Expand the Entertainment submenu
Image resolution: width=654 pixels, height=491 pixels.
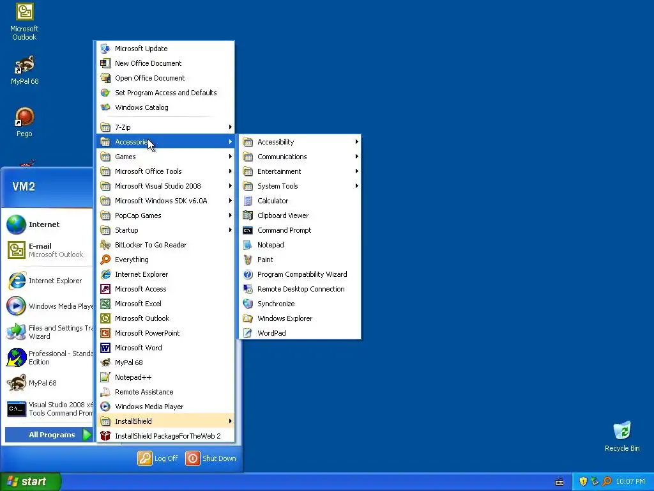click(300, 171)
